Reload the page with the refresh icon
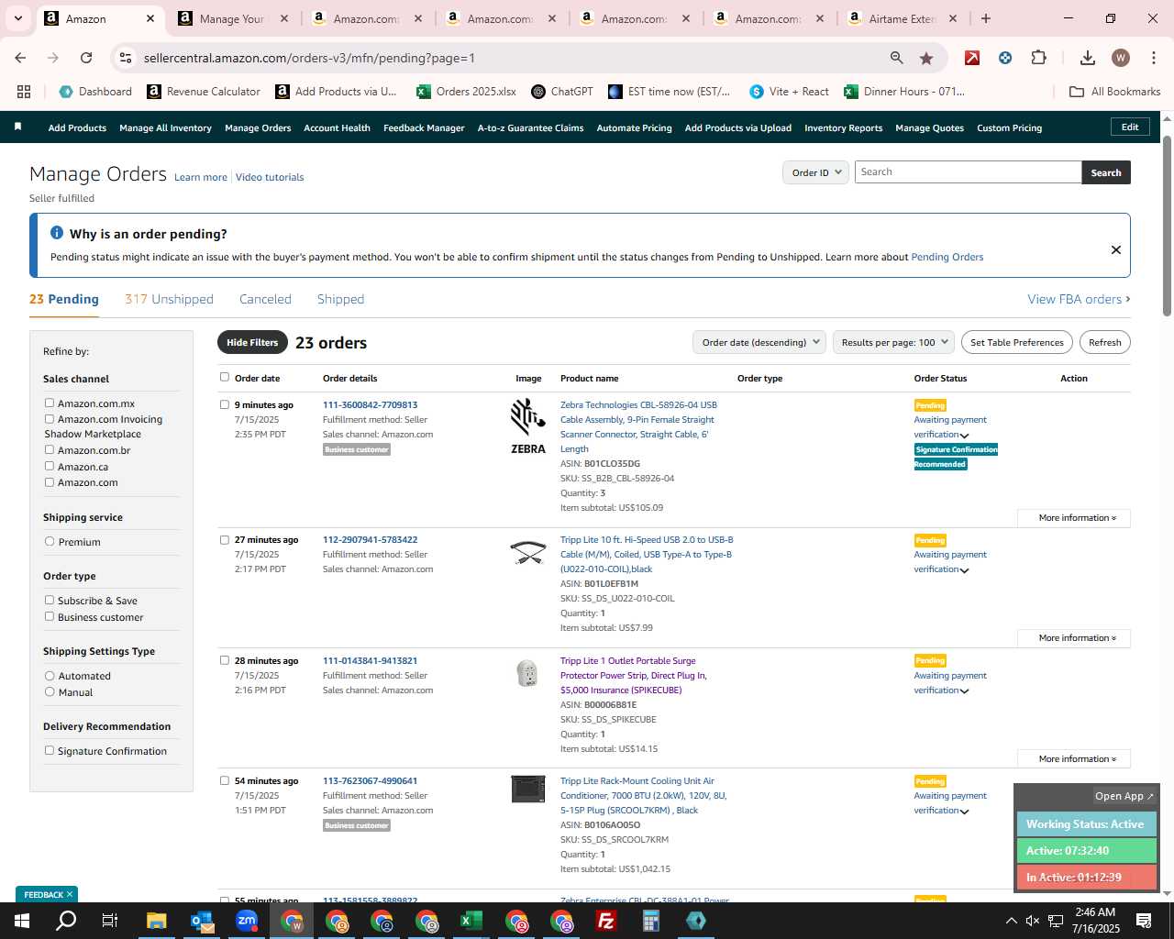Viewport: 1174px width, 939px height. point(86,58)
